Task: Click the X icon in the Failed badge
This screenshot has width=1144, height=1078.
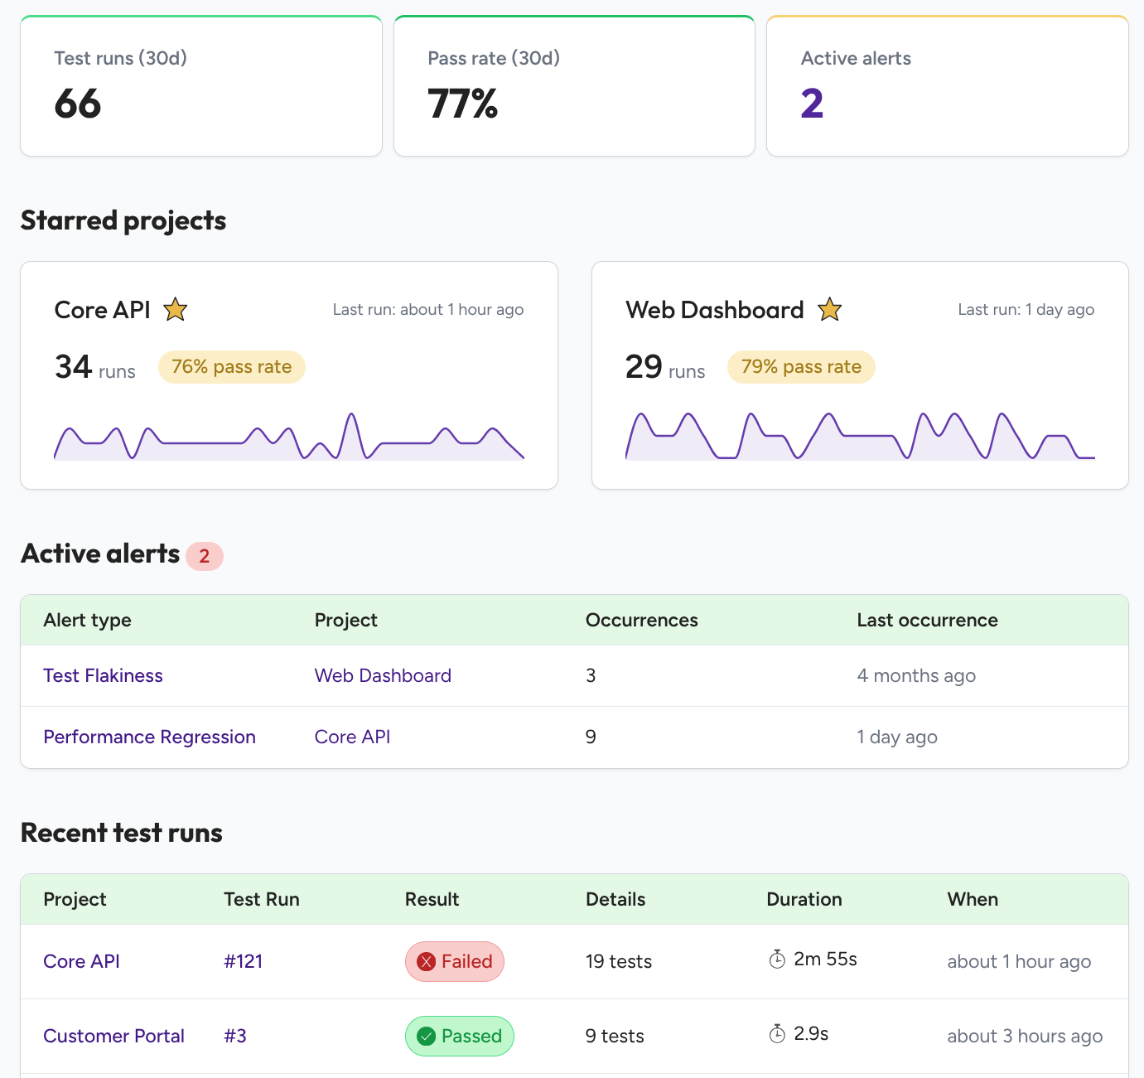Action: [x=427, y=961]
